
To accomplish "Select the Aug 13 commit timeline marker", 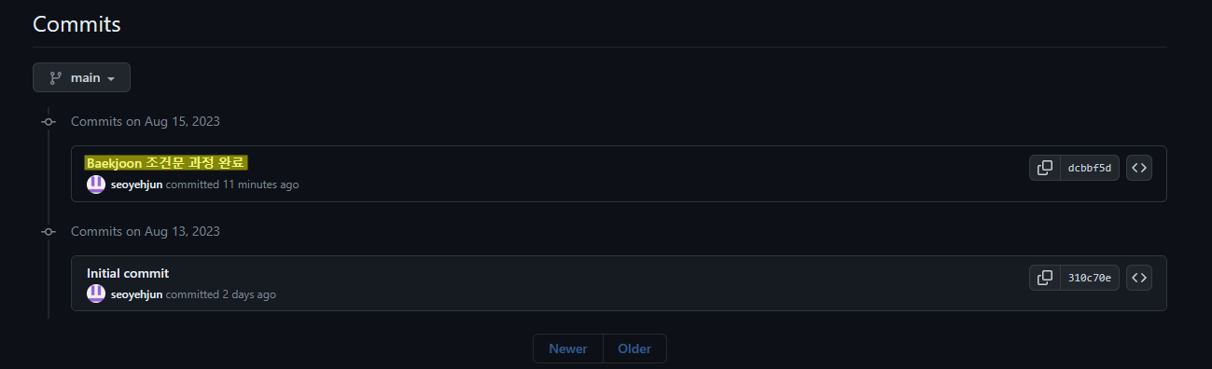I will click(x=49, y=231).
